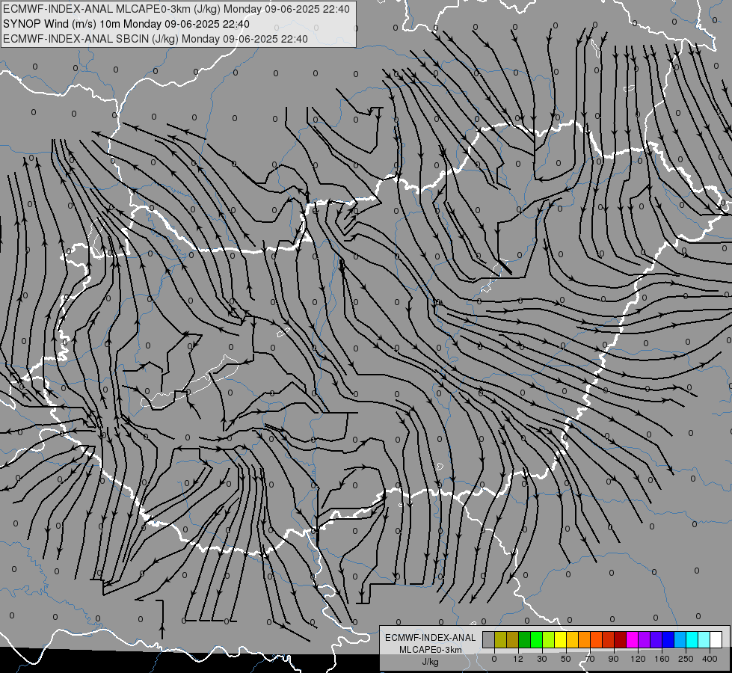The width and height of the screenshot is (732, 673).
Task: Click the legend scale value 90
Action: 613,659
